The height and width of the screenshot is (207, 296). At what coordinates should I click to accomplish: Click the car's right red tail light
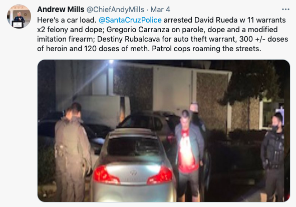pos(160,175)
